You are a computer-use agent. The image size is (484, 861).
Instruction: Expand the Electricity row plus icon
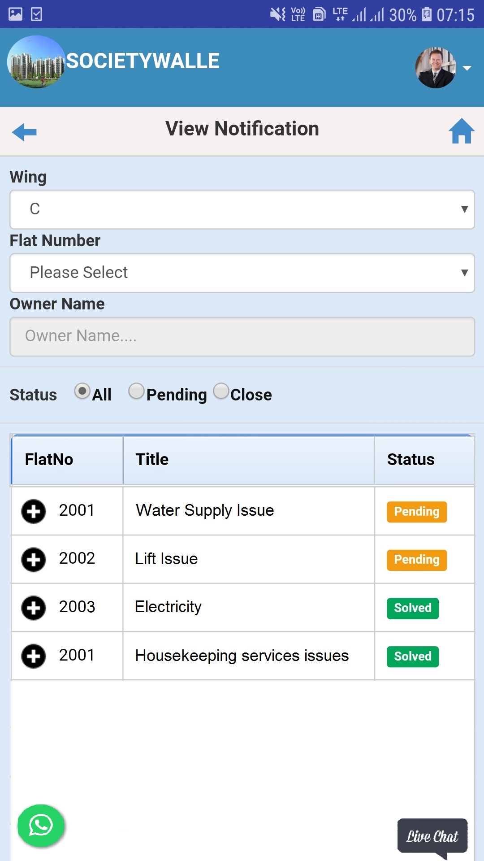coord(34,608)
